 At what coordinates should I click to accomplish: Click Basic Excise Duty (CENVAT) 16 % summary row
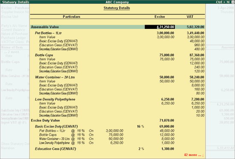(x=104, y=126)
